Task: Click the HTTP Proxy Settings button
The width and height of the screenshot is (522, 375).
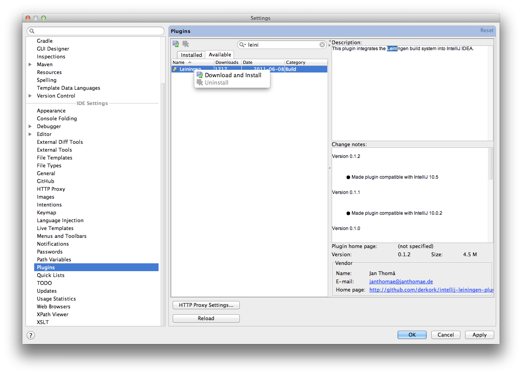Action: pyautogui.click(x=206, y=305)
